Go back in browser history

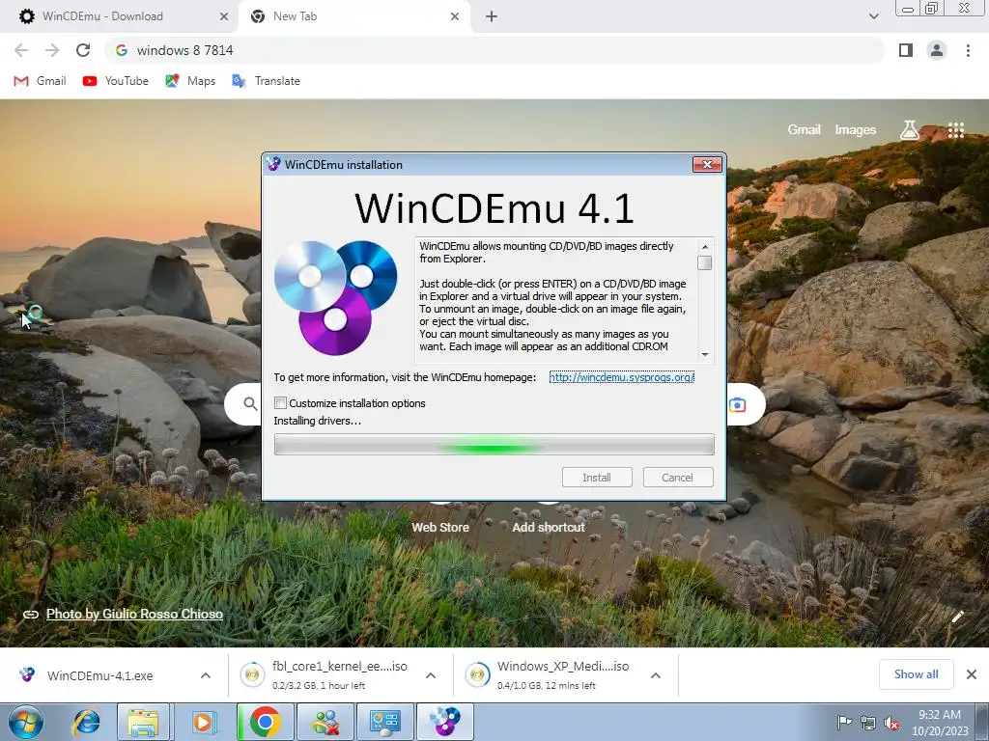pyautogui.click(x=21, y=50)
